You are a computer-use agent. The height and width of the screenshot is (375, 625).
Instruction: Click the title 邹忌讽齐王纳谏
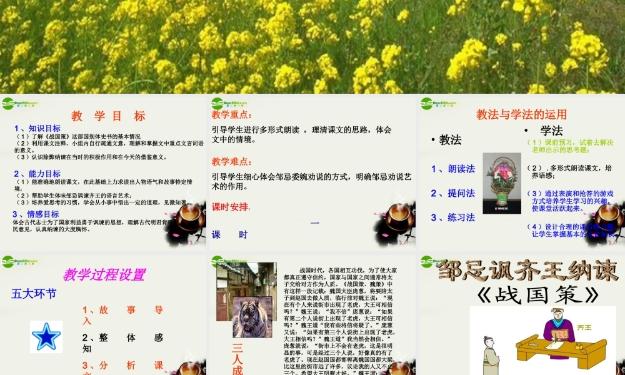(528, 271)
